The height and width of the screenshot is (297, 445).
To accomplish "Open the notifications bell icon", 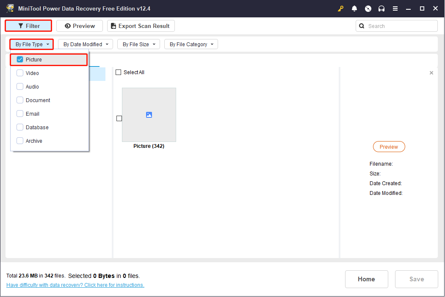I will coord(354,8).
